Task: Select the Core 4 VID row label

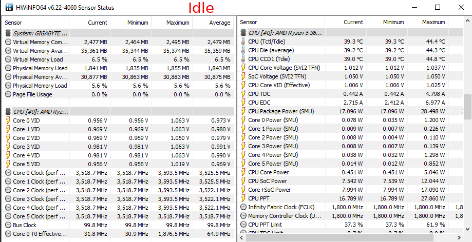Action: point(26,155)
